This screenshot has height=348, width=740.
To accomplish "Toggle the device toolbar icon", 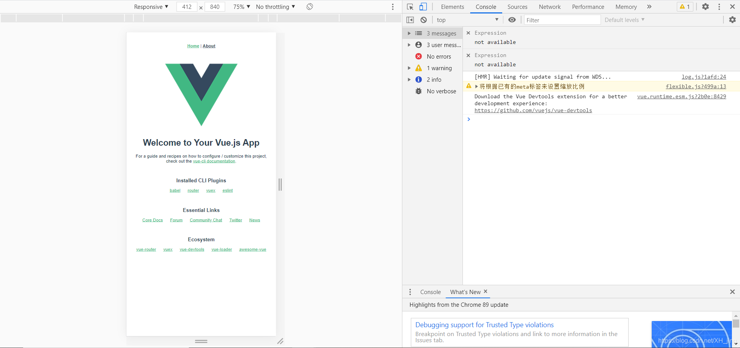I will (x=423, y=7).
